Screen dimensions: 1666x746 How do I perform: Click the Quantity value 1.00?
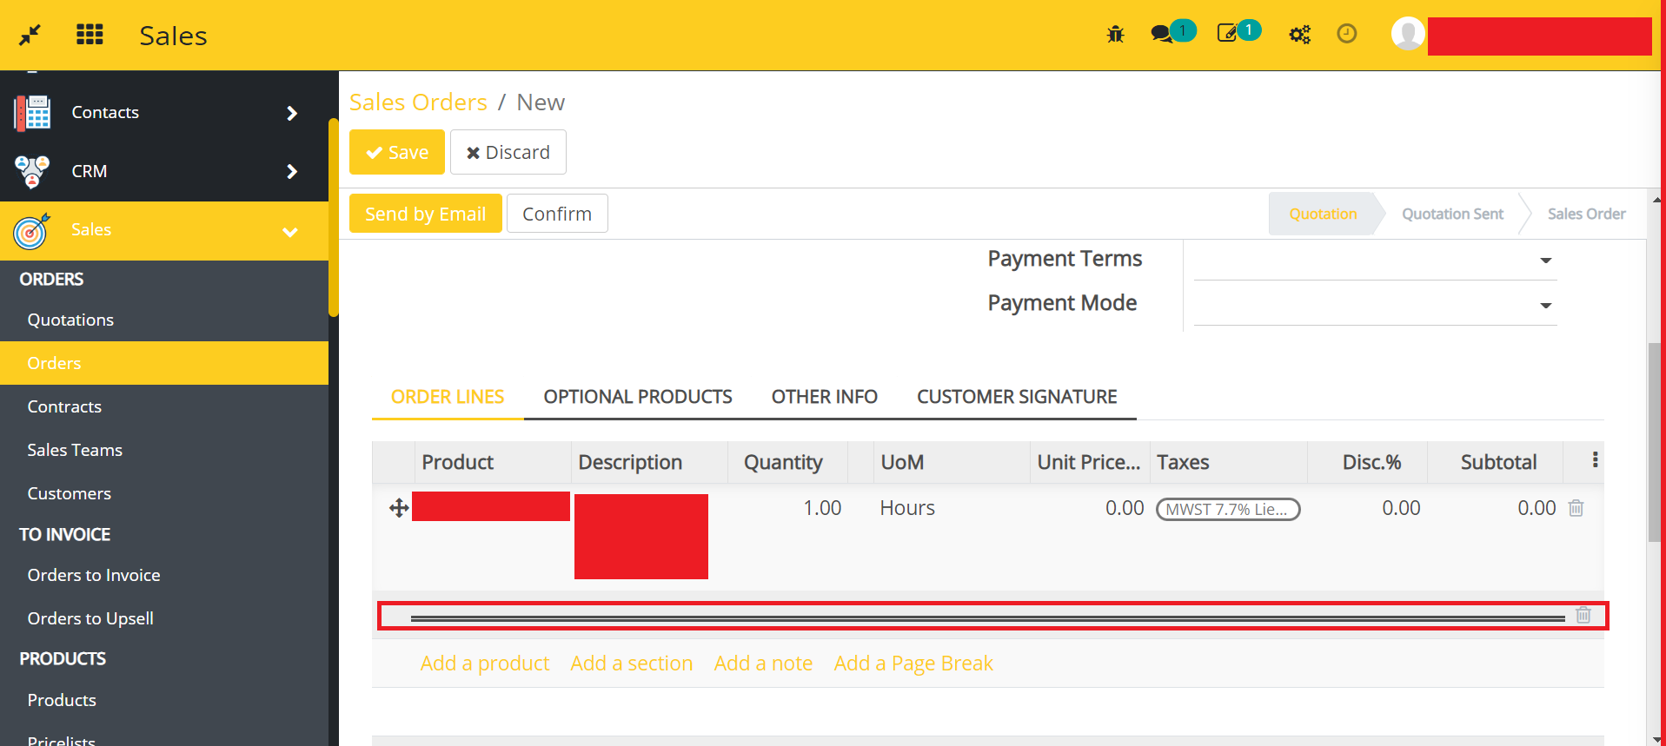pos(822,508)
